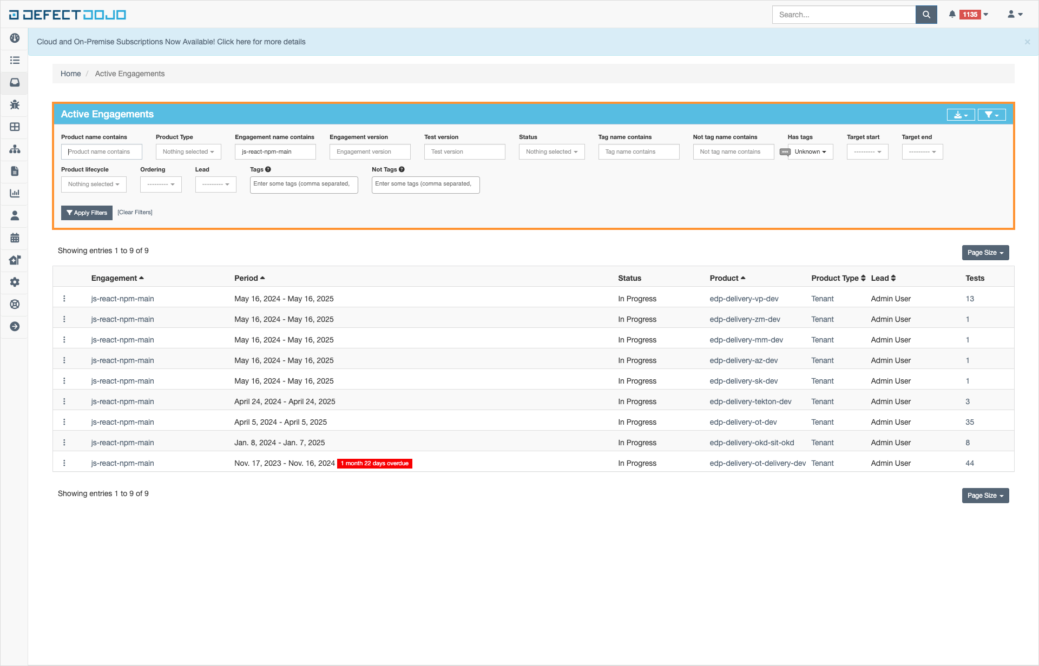The width and height of the screenshot is (1039, 666).
Task: Open the Dashboard sidebar icon
Action: coord(15,38)
